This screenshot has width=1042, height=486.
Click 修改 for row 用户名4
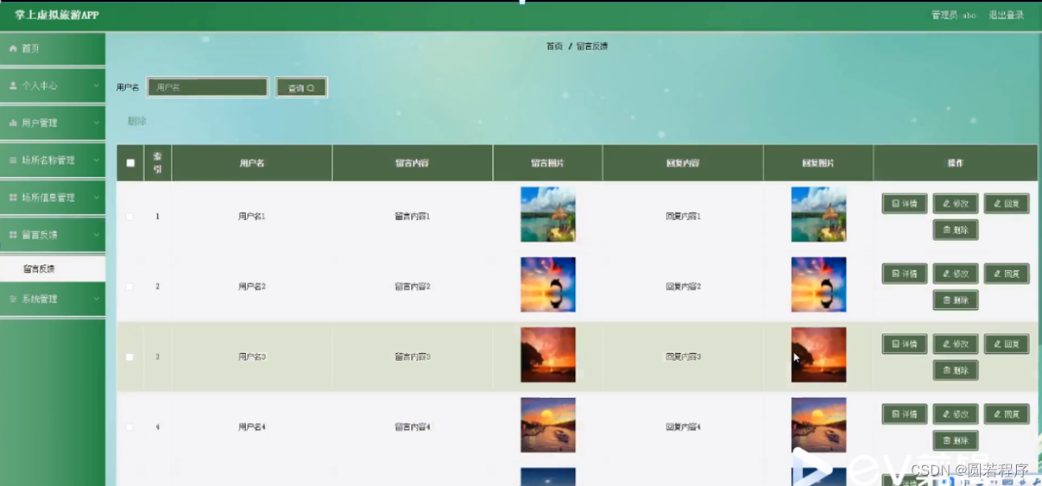point(956,414)
